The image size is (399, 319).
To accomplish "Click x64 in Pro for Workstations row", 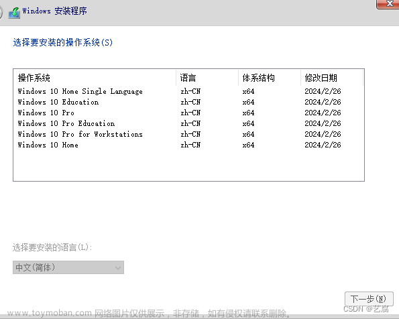I will pos(248,134).
